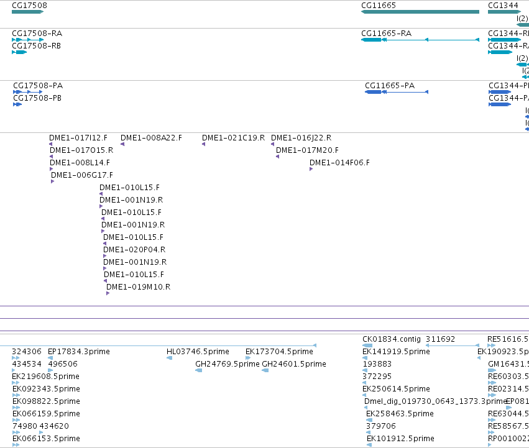The width and height of the screenshot is (529, 448).
Task: Open the DME1-019M10.R feature
Action: click(108, 293)
